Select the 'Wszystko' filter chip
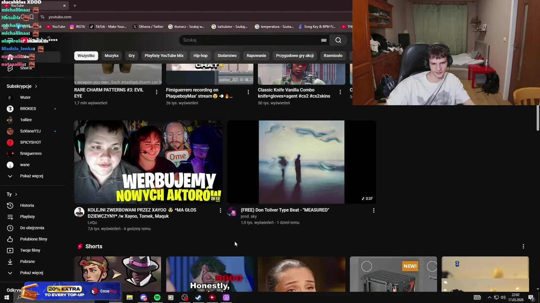 [x=86, y=56]
